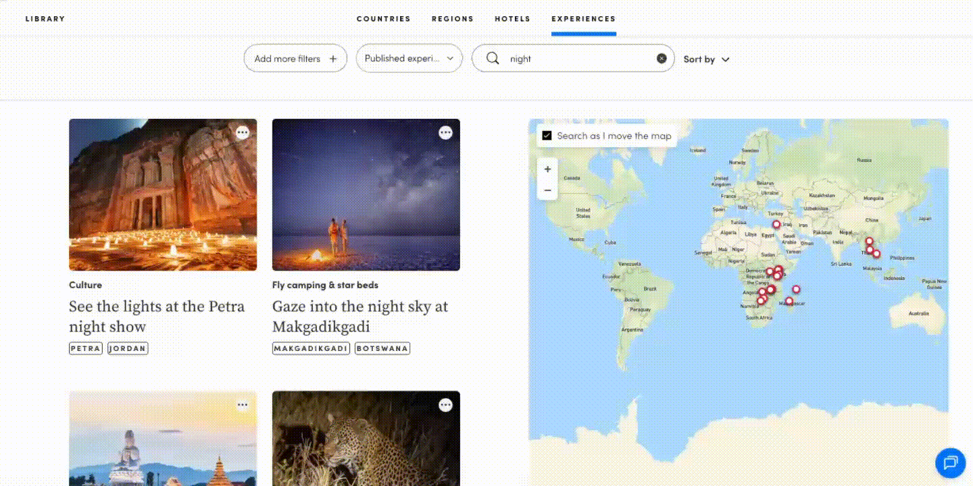This screenshot has height=486, width=973.
Task: Uncheck 'Search as I move the map'
Action: pyautogui.click(x=547, y=136)
